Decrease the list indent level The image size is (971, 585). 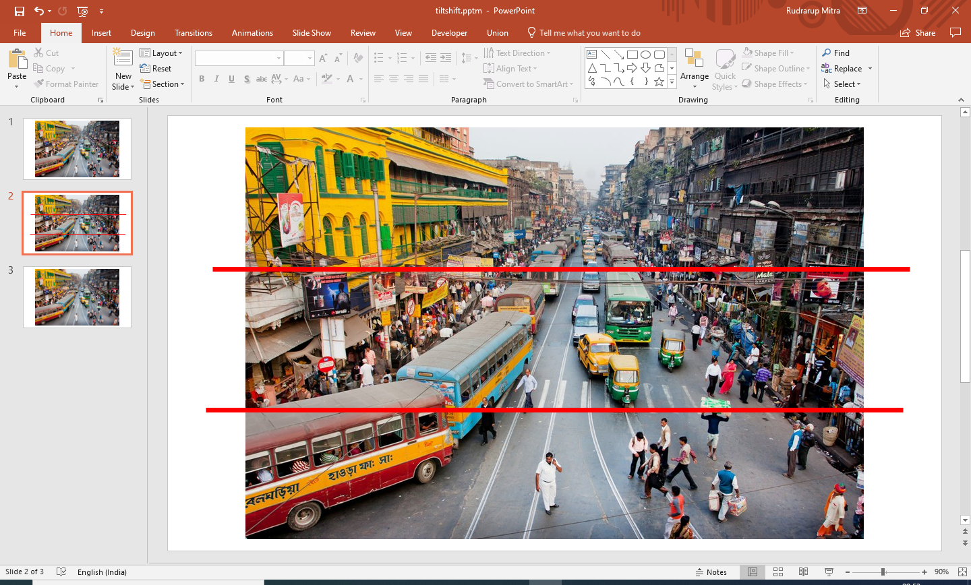click(431, 59)
